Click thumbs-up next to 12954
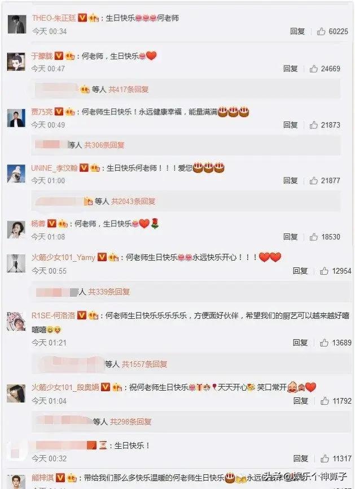Image resolution: width=355 pixels, height=489 pixels. pyautogui.click(x=324, y=271)
